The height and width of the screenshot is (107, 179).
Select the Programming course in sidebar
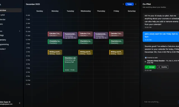coord(4,45)
